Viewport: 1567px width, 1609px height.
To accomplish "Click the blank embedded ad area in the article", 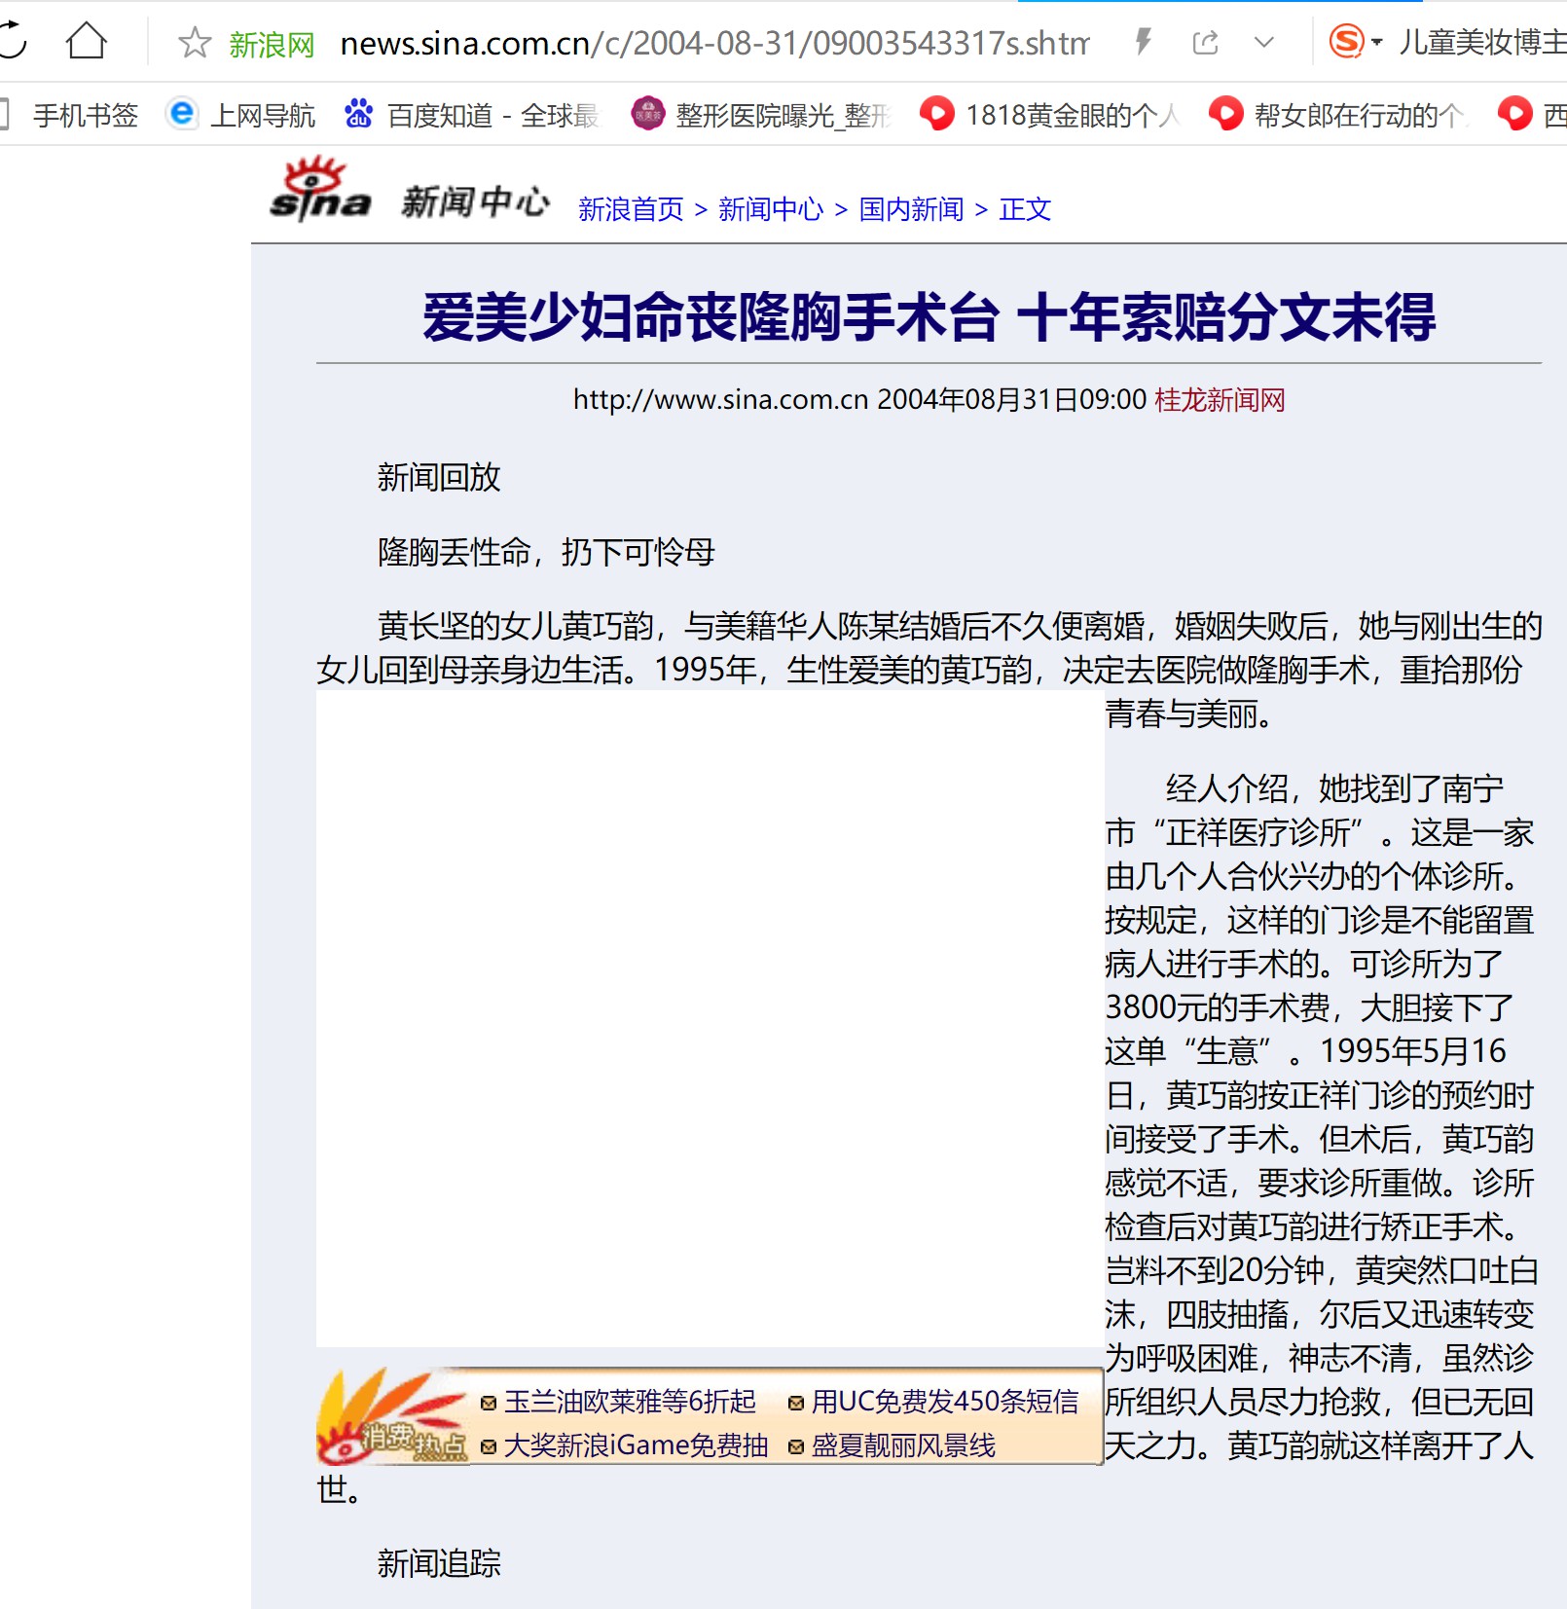I will pyautogui.click(x=710, y=1018).
